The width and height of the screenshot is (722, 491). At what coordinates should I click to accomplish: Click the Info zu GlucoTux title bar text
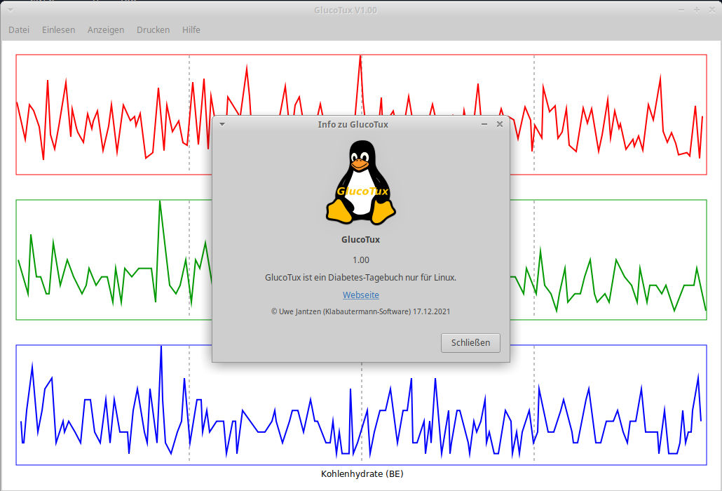353,124
